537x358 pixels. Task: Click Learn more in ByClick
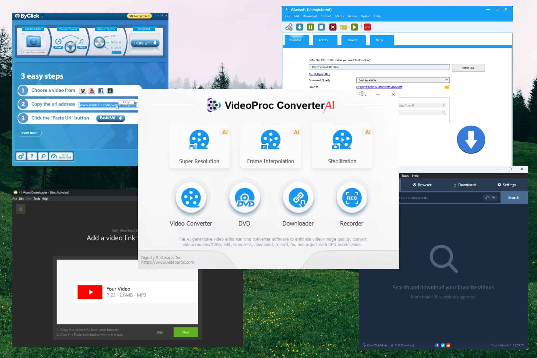(x=29, y=133)
